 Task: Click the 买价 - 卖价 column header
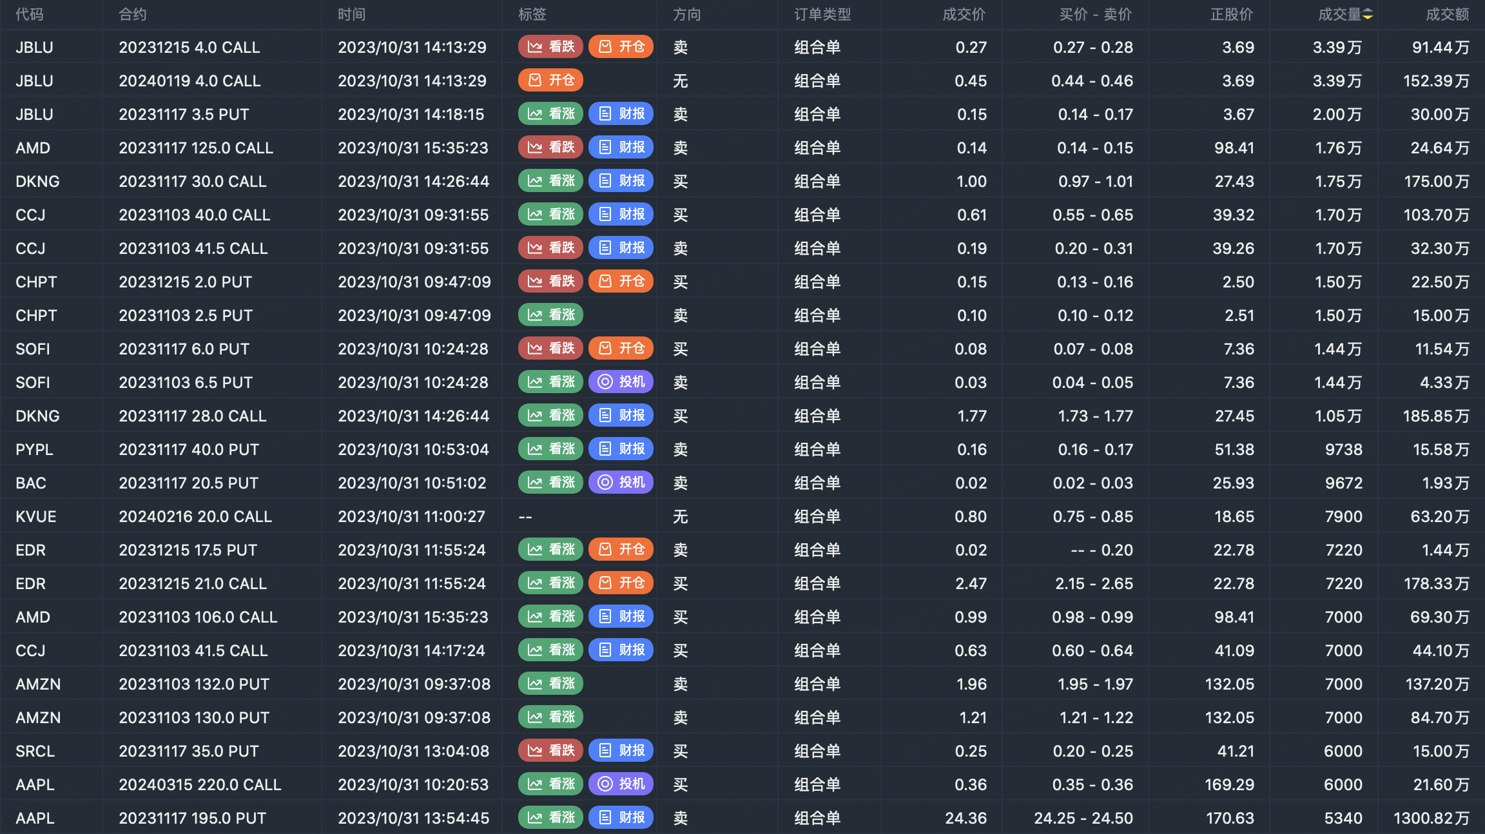pyautogui.click(x=1096, y=14)
